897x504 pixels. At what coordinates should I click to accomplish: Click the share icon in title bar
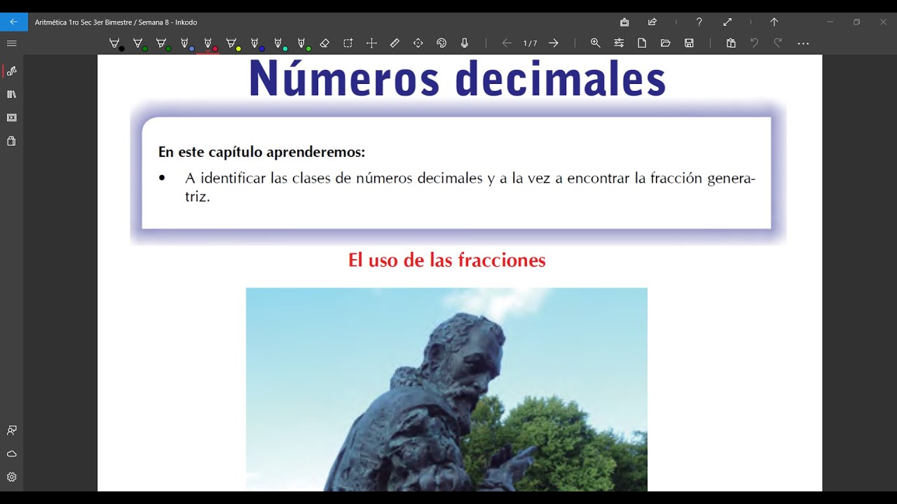pyautogui.click(x=652, y=22)
